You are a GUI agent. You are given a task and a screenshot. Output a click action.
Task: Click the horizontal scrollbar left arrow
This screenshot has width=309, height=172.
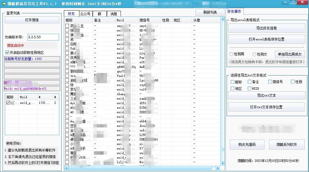tap(66, 168)
